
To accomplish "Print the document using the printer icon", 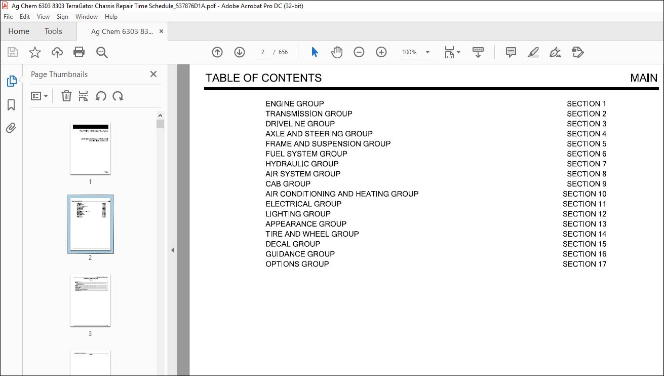I will pos(79,52).
